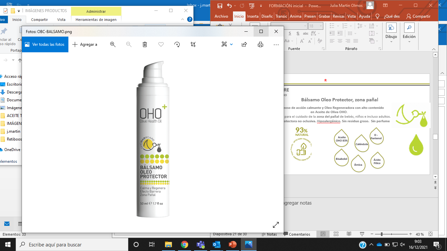Switch to Slide Sorter view

tap(336, 234)
